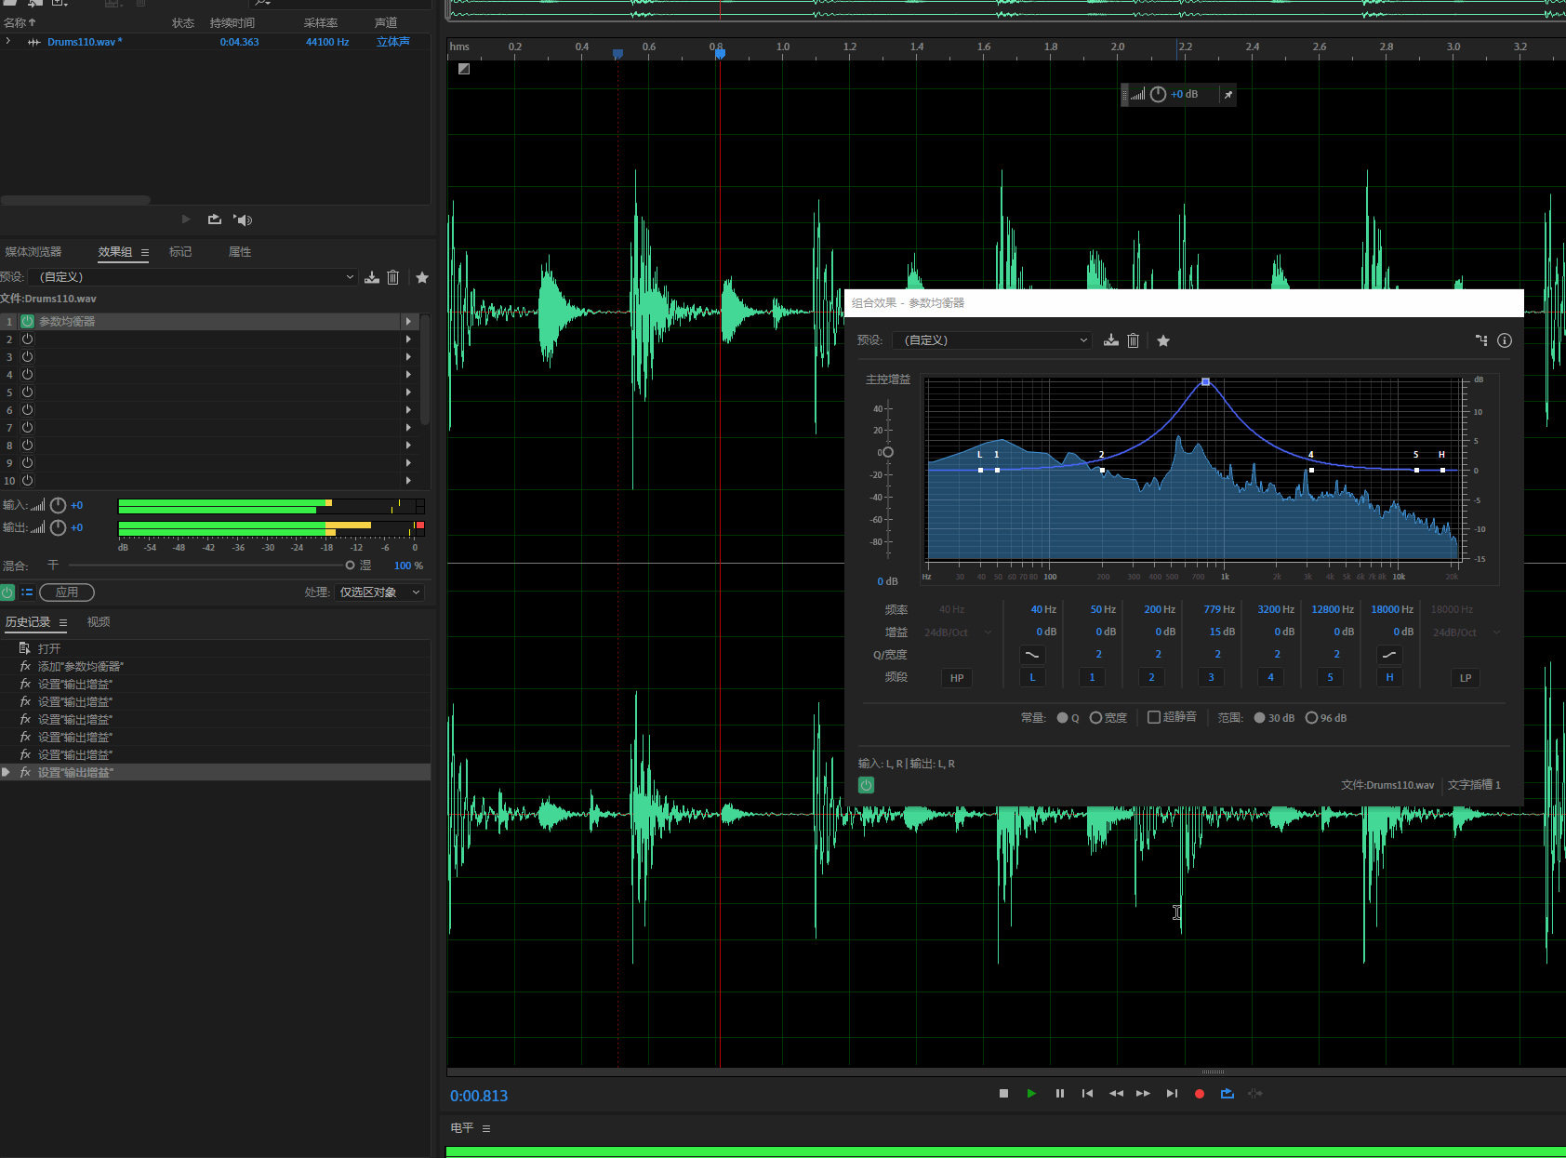Click the 应用 button
1566x1158 pixels.
67,592
